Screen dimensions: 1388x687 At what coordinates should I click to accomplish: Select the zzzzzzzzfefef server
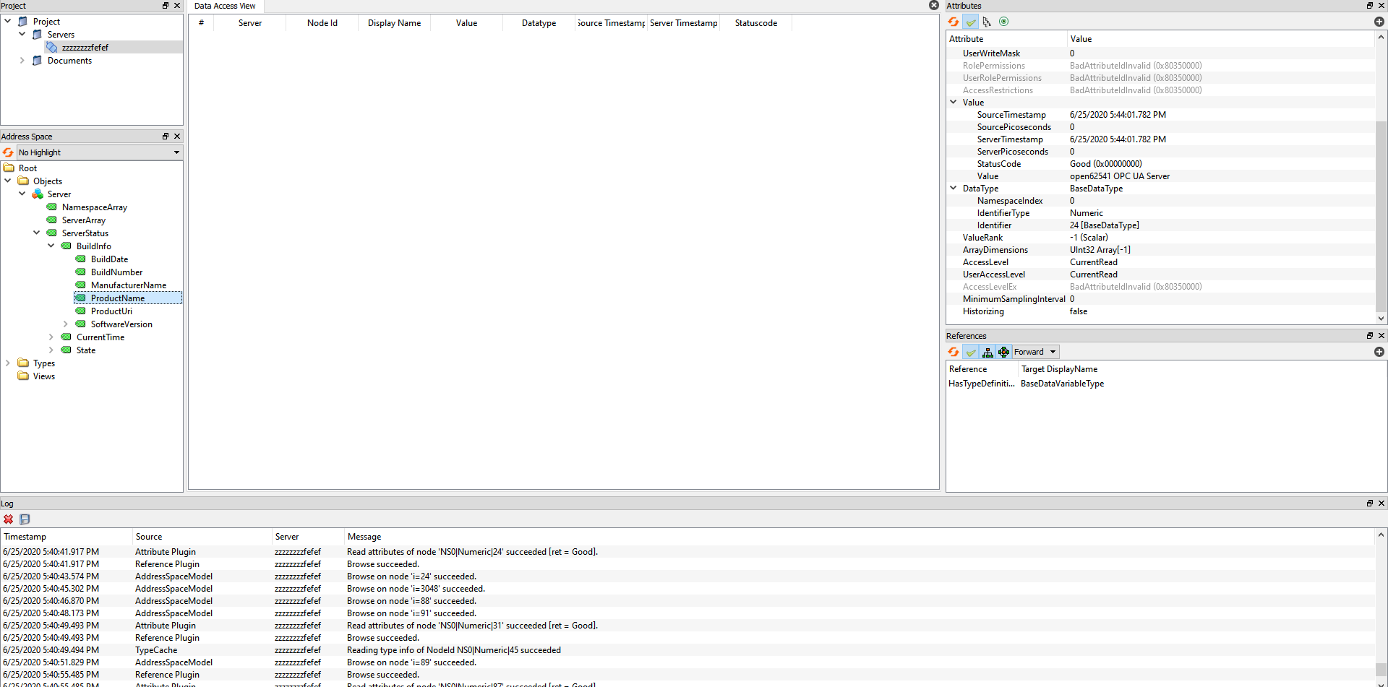84,47
